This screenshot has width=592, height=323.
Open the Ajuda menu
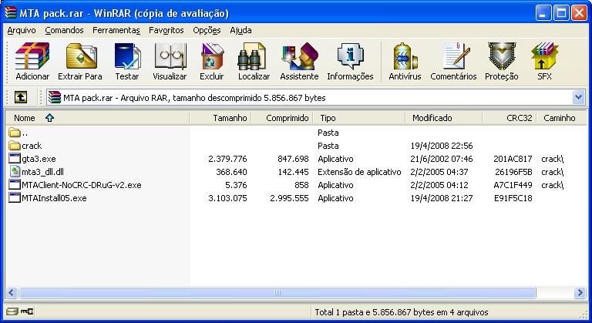(240, 30)
